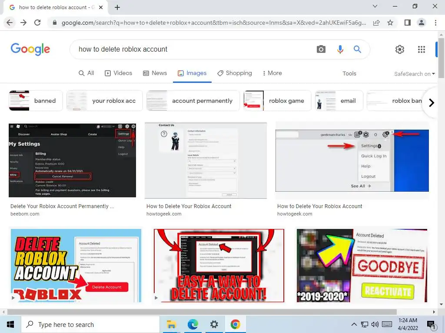Open new browser tab
The width and height of the screenshot is (445, 333).
click(x=117, y=7)
